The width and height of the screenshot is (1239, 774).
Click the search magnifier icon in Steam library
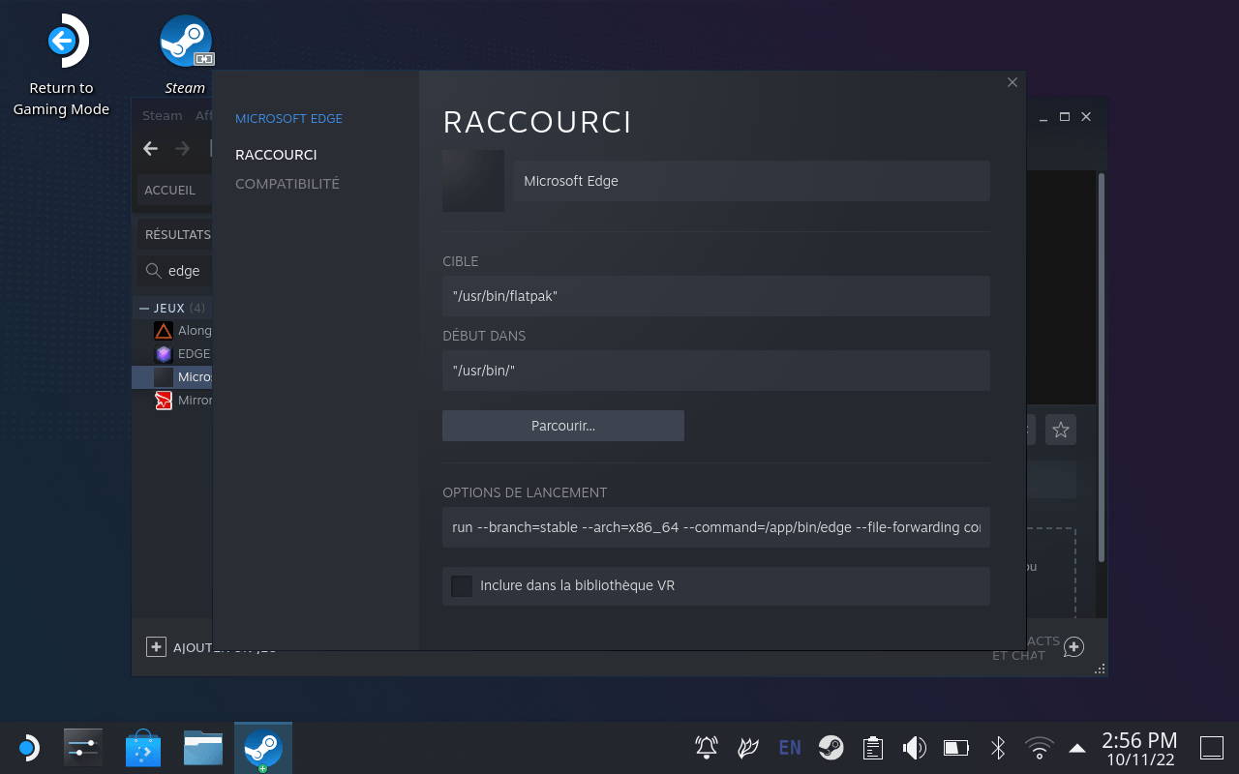click(153, 271)
